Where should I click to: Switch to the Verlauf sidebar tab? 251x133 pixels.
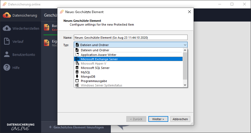coord(20,41)
